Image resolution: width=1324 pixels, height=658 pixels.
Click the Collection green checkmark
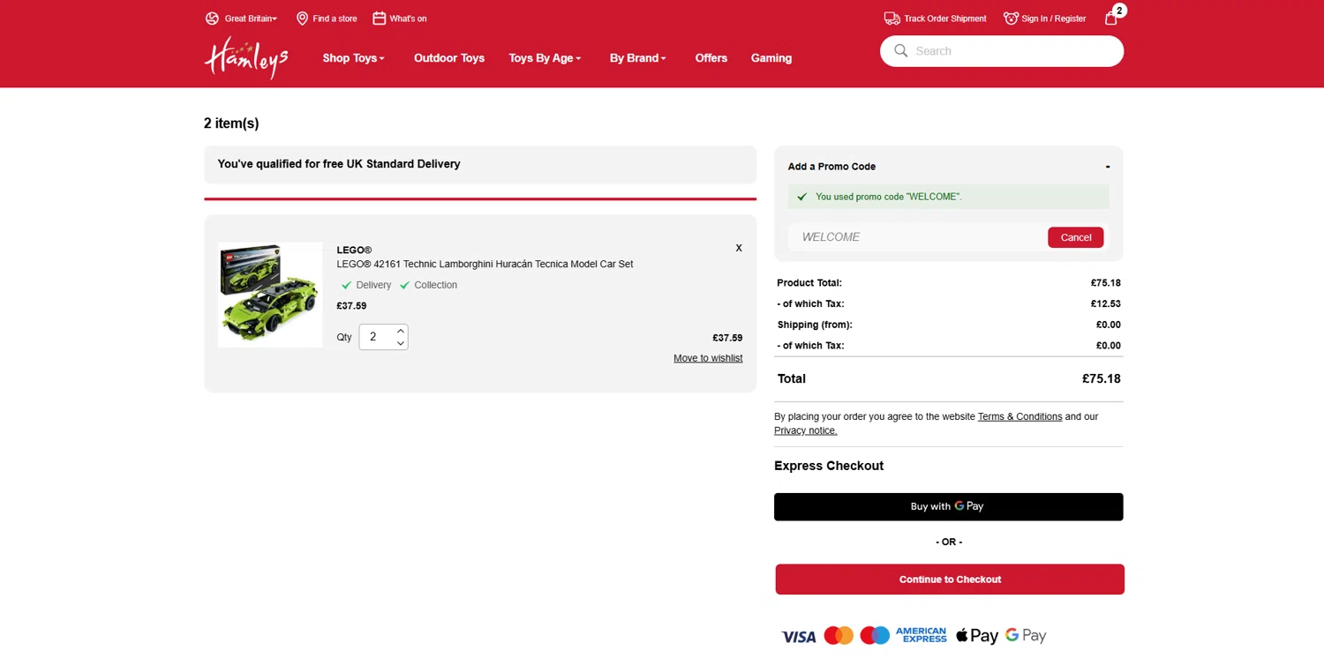(404, 285)
